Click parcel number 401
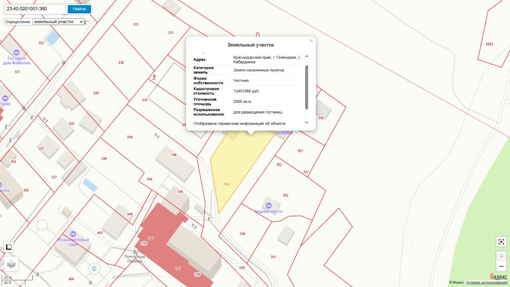Image resolution: width=510 pixels, height=287 pixels. click(x=100, y=233)
